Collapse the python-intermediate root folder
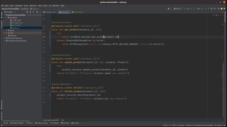 (4, 15)
